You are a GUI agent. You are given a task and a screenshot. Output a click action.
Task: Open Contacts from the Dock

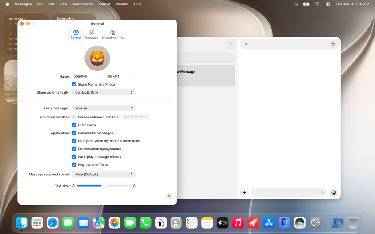[x=176, y=223]
